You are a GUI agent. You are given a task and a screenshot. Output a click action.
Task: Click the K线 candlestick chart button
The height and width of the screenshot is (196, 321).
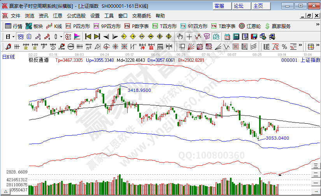click(54, 26)
